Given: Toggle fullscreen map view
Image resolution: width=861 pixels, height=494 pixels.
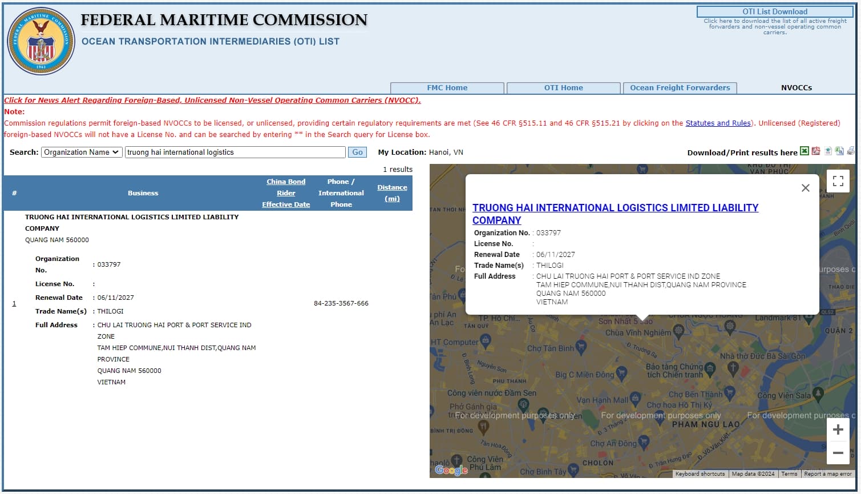Looking at the screenshot, I should point(838,181).
